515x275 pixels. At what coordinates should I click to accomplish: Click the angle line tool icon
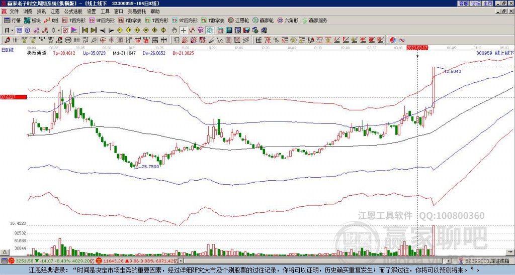(212, 40)
